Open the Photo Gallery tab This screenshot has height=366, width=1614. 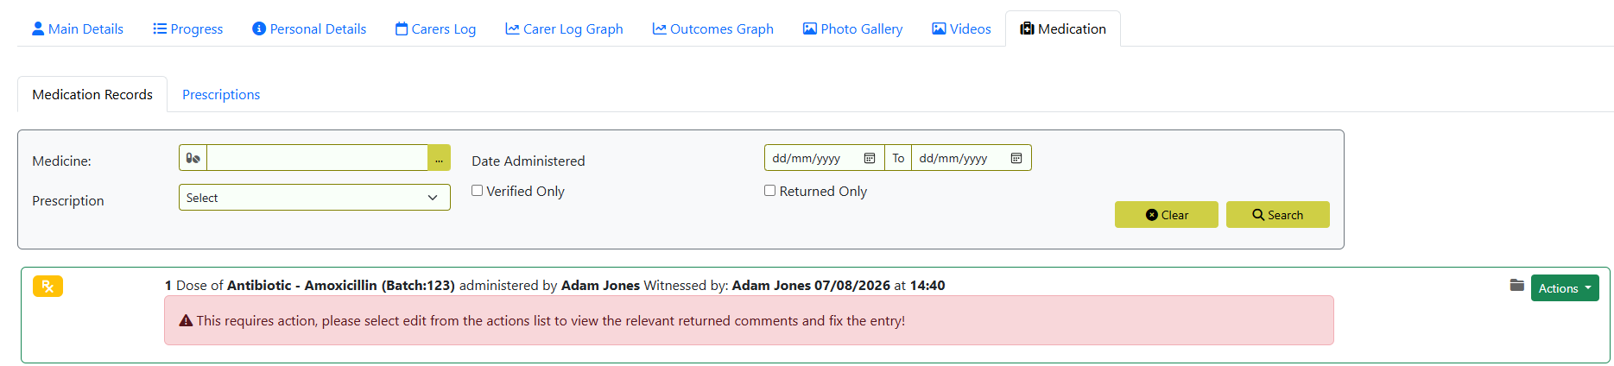coord(852,28)
